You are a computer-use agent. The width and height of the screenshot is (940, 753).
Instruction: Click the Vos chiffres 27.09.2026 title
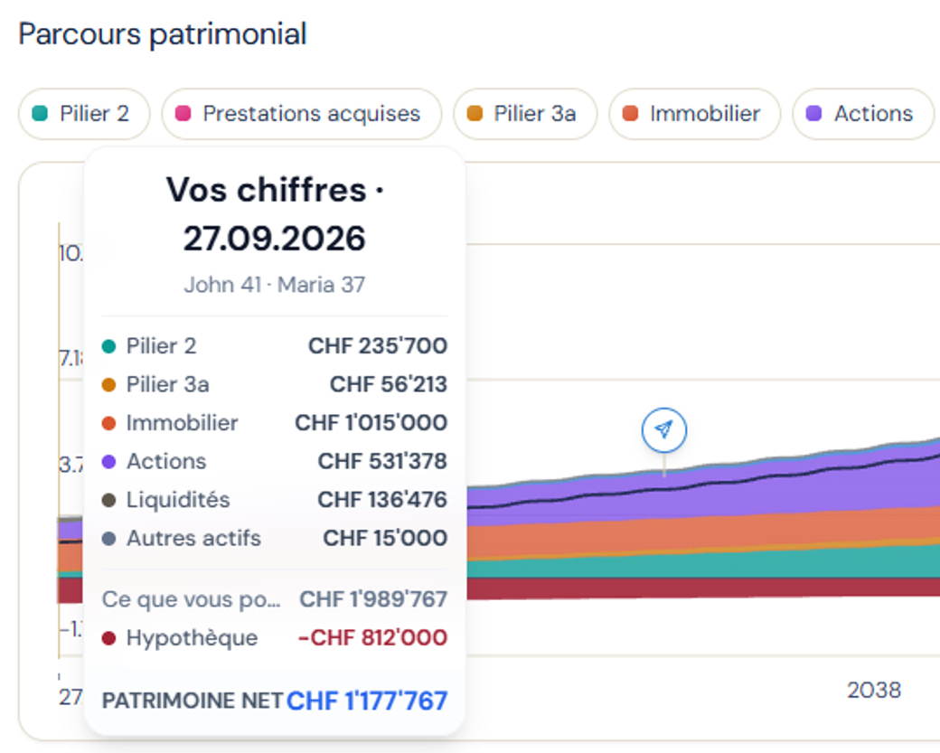point(275,214)
